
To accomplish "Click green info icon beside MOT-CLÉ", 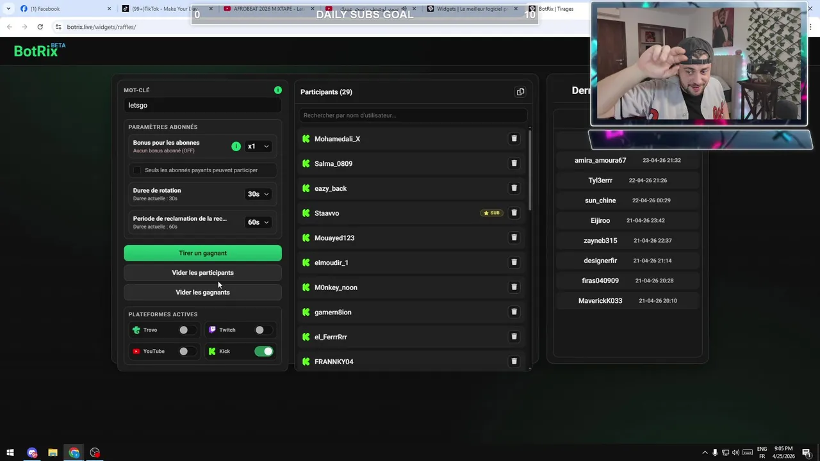I will [x=278, y=90].
